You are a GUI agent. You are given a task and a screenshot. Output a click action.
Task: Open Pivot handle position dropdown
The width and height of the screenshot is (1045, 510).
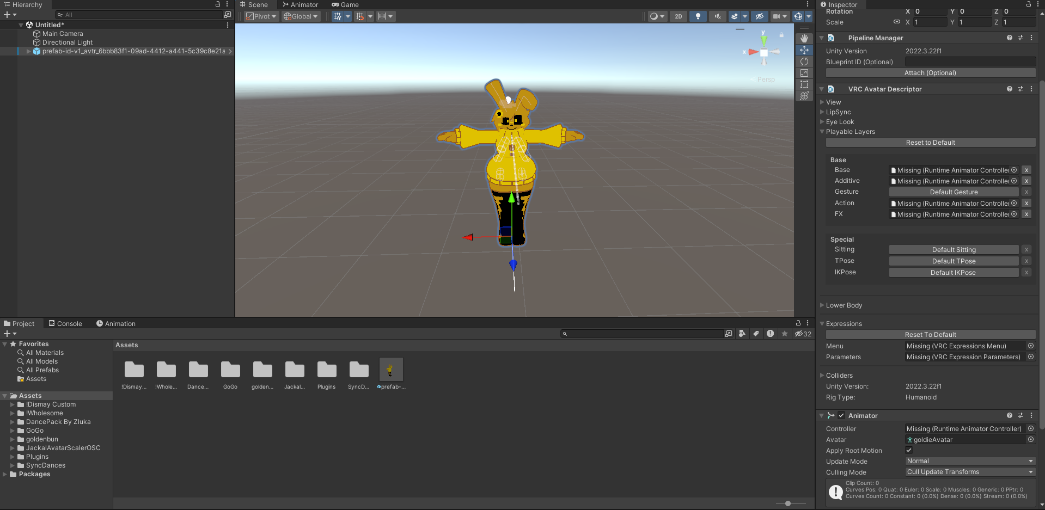pyautogui.click(x=261, y=16)
